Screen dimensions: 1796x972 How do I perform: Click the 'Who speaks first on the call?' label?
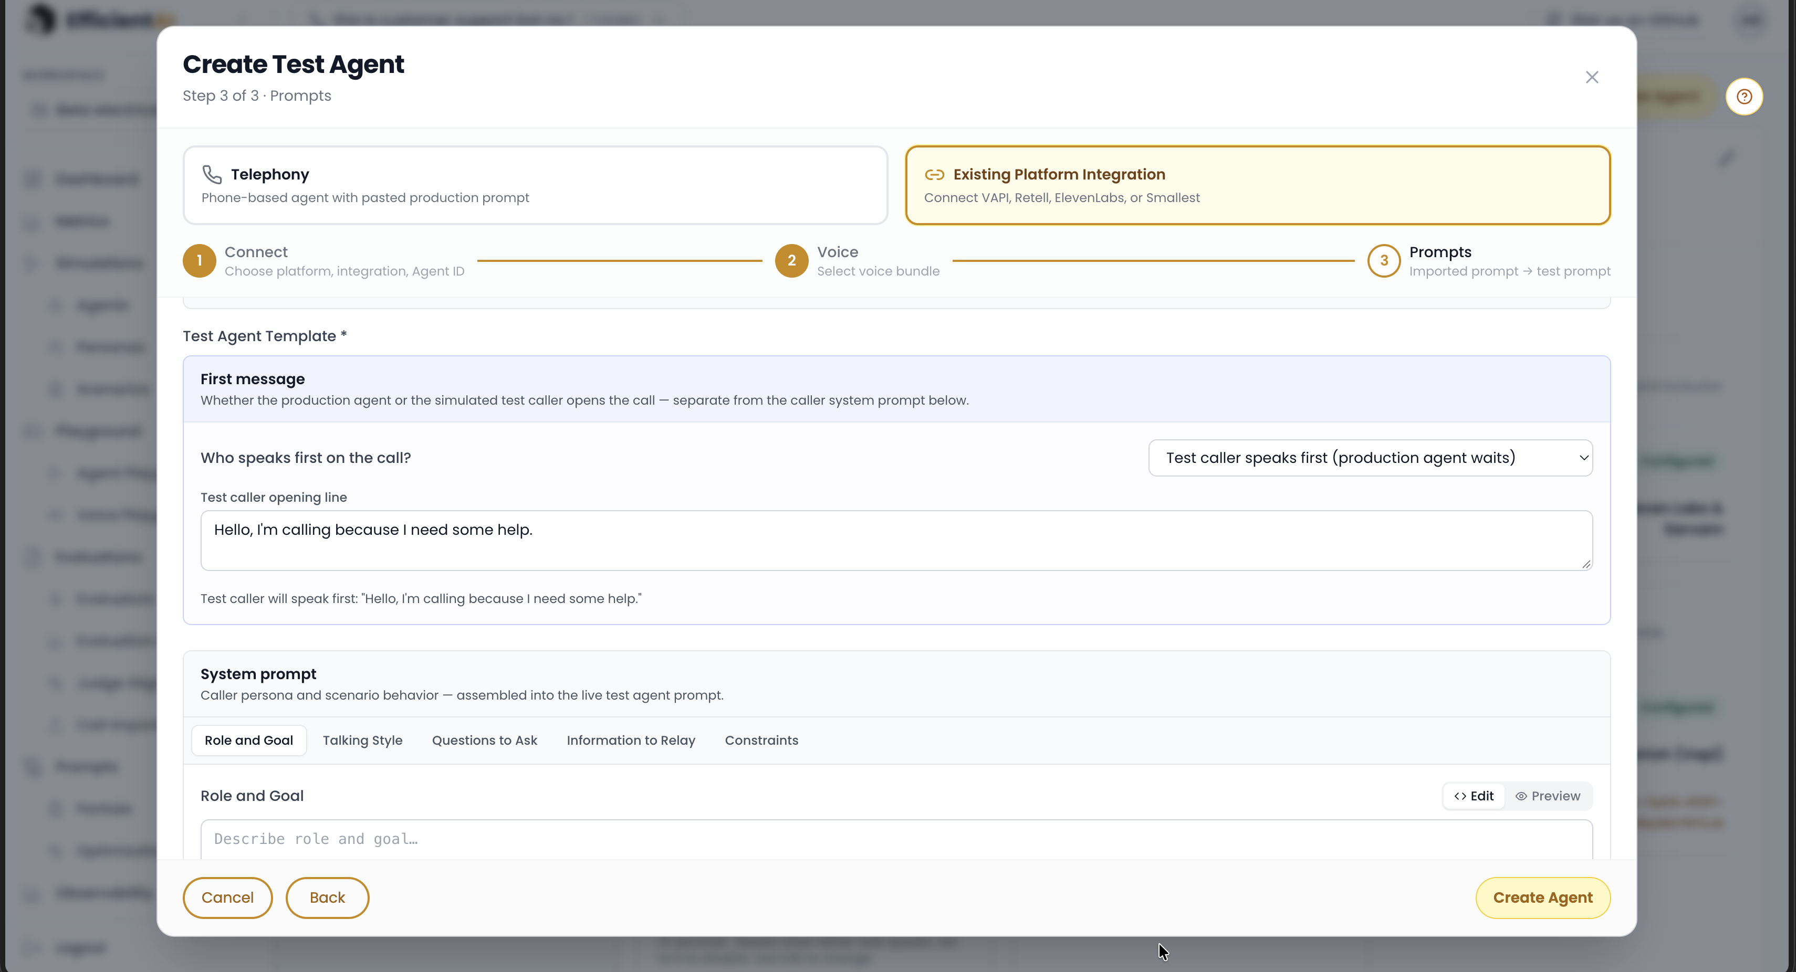(306, 458)
